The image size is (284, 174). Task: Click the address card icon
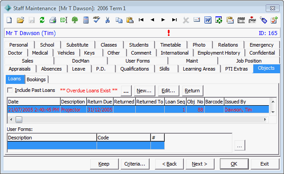[197, 20]
